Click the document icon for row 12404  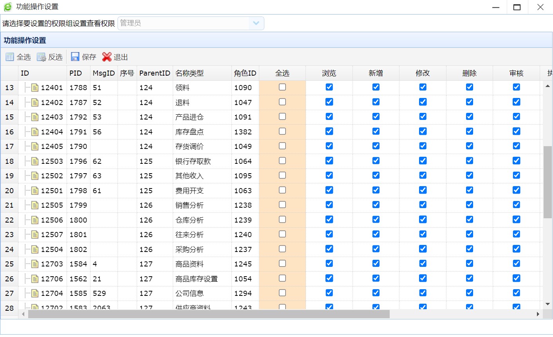point(35,132)
